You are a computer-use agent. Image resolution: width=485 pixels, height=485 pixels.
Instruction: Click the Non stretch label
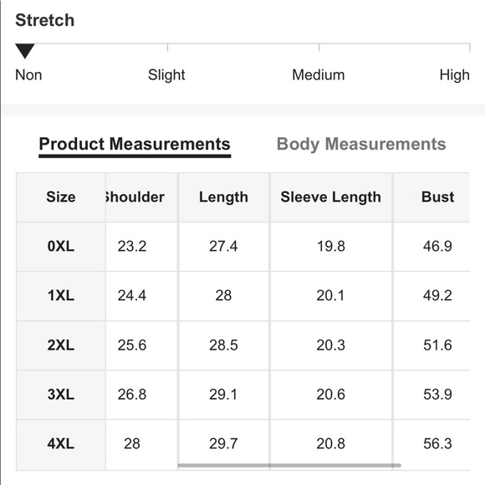point(28,75)
